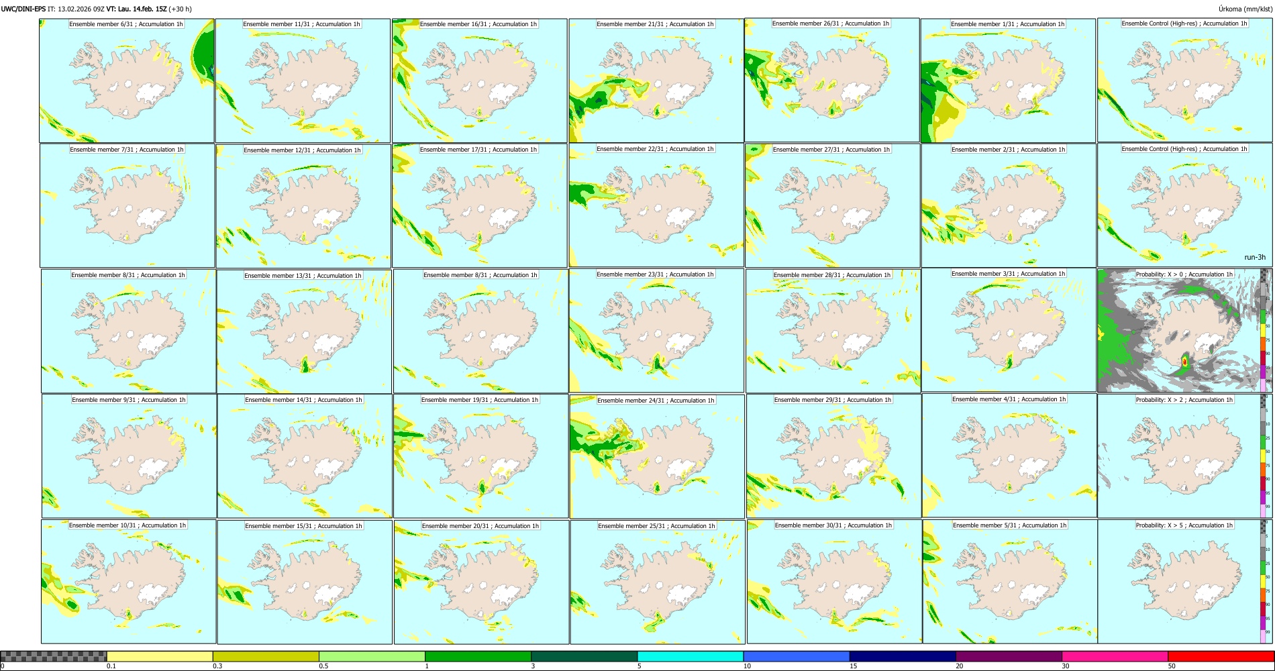Pick the light yellow 0.1–0.3 legend swatch
Viewport: 1275px width, 671px height.
160,656
